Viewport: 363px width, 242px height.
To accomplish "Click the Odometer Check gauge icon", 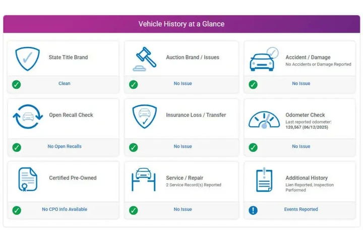I will pos(264,119).
